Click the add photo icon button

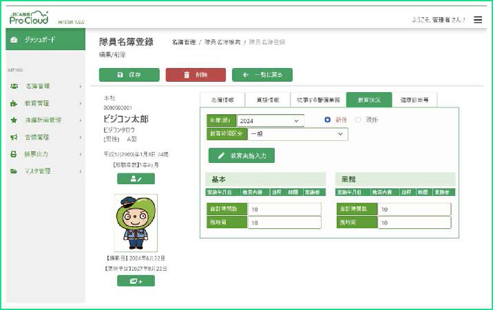[x=136, y=280]
